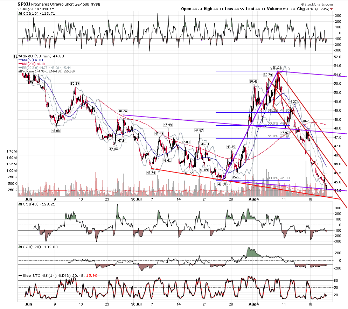
Task: Click the candlestick icon beside SPXU (30 min)
Action: click(x=20, y=56)
